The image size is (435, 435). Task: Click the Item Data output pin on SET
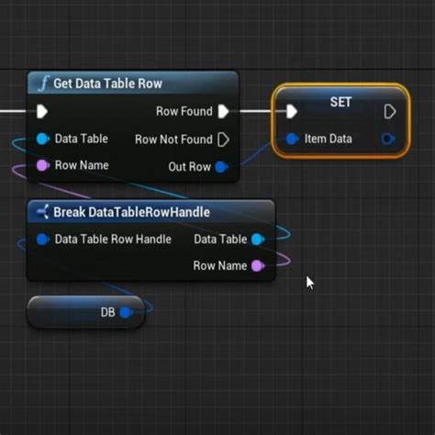388,139
